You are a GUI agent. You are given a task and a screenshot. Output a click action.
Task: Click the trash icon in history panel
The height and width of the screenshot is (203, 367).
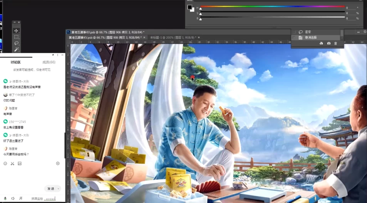click(335, 44)
